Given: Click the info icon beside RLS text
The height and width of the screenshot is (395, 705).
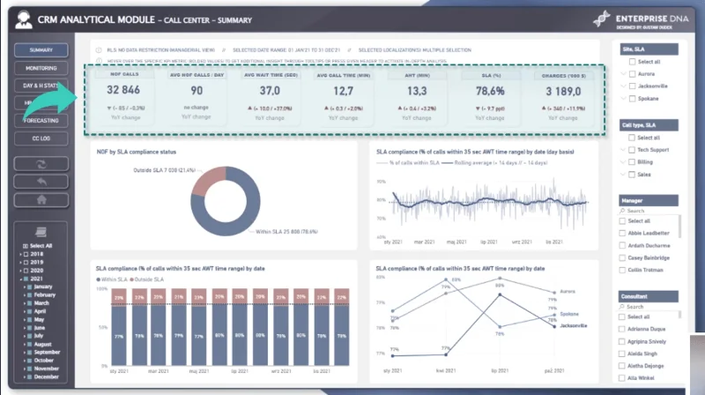Looking at the screenshot, I should click(99, 50).
